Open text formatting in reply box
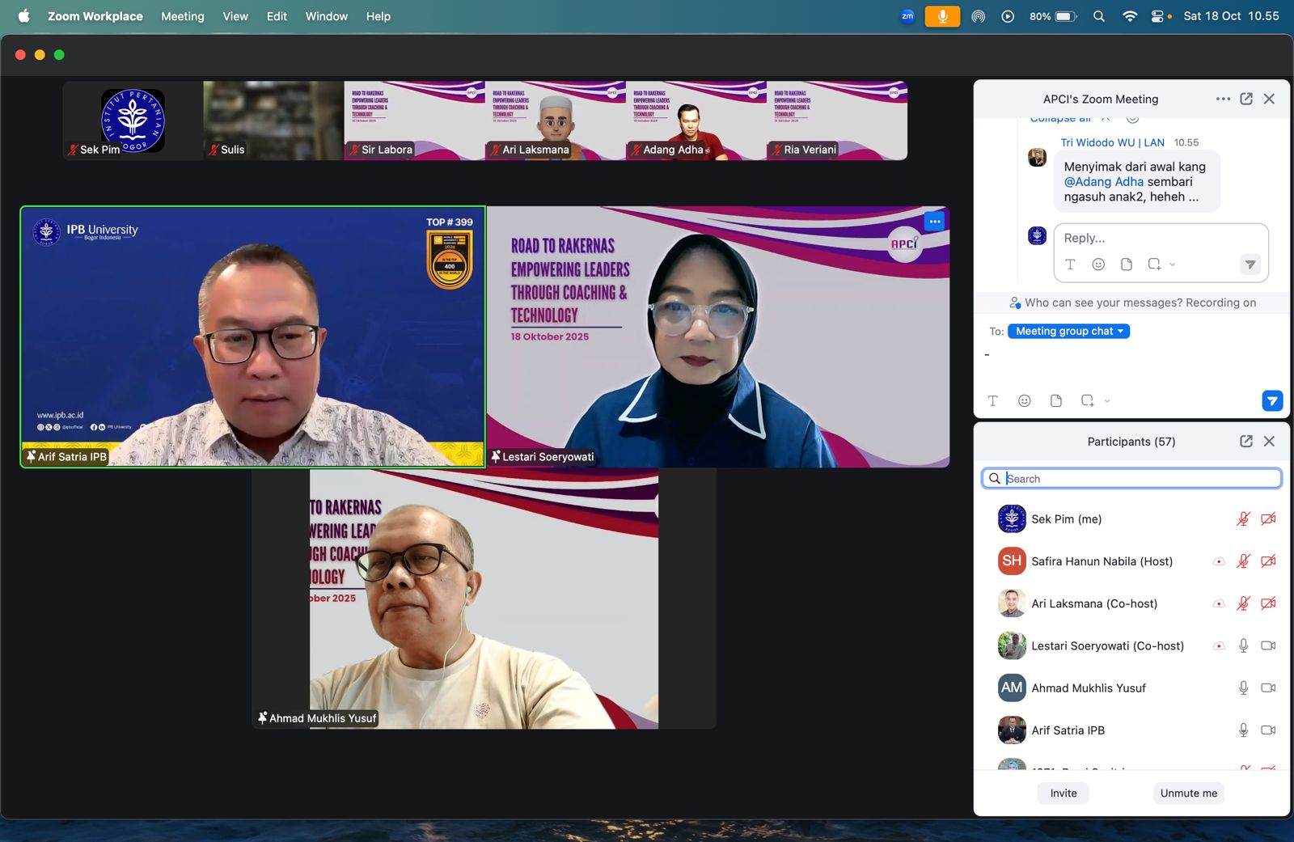 pos(1070,264)
